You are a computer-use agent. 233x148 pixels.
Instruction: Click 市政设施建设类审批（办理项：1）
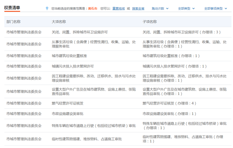[x=169, y=114]
